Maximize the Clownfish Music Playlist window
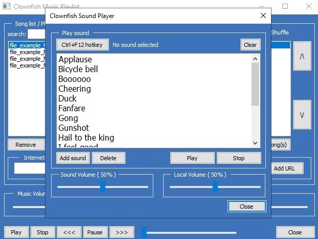Image resolution: width=318 pixels, height=239 pixels. 285,6
